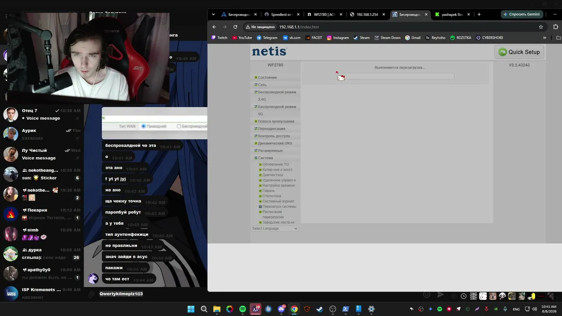The image size is (562, 316).
Task: Open the Состояние router menu section
Action: click(x=267, y=78)
